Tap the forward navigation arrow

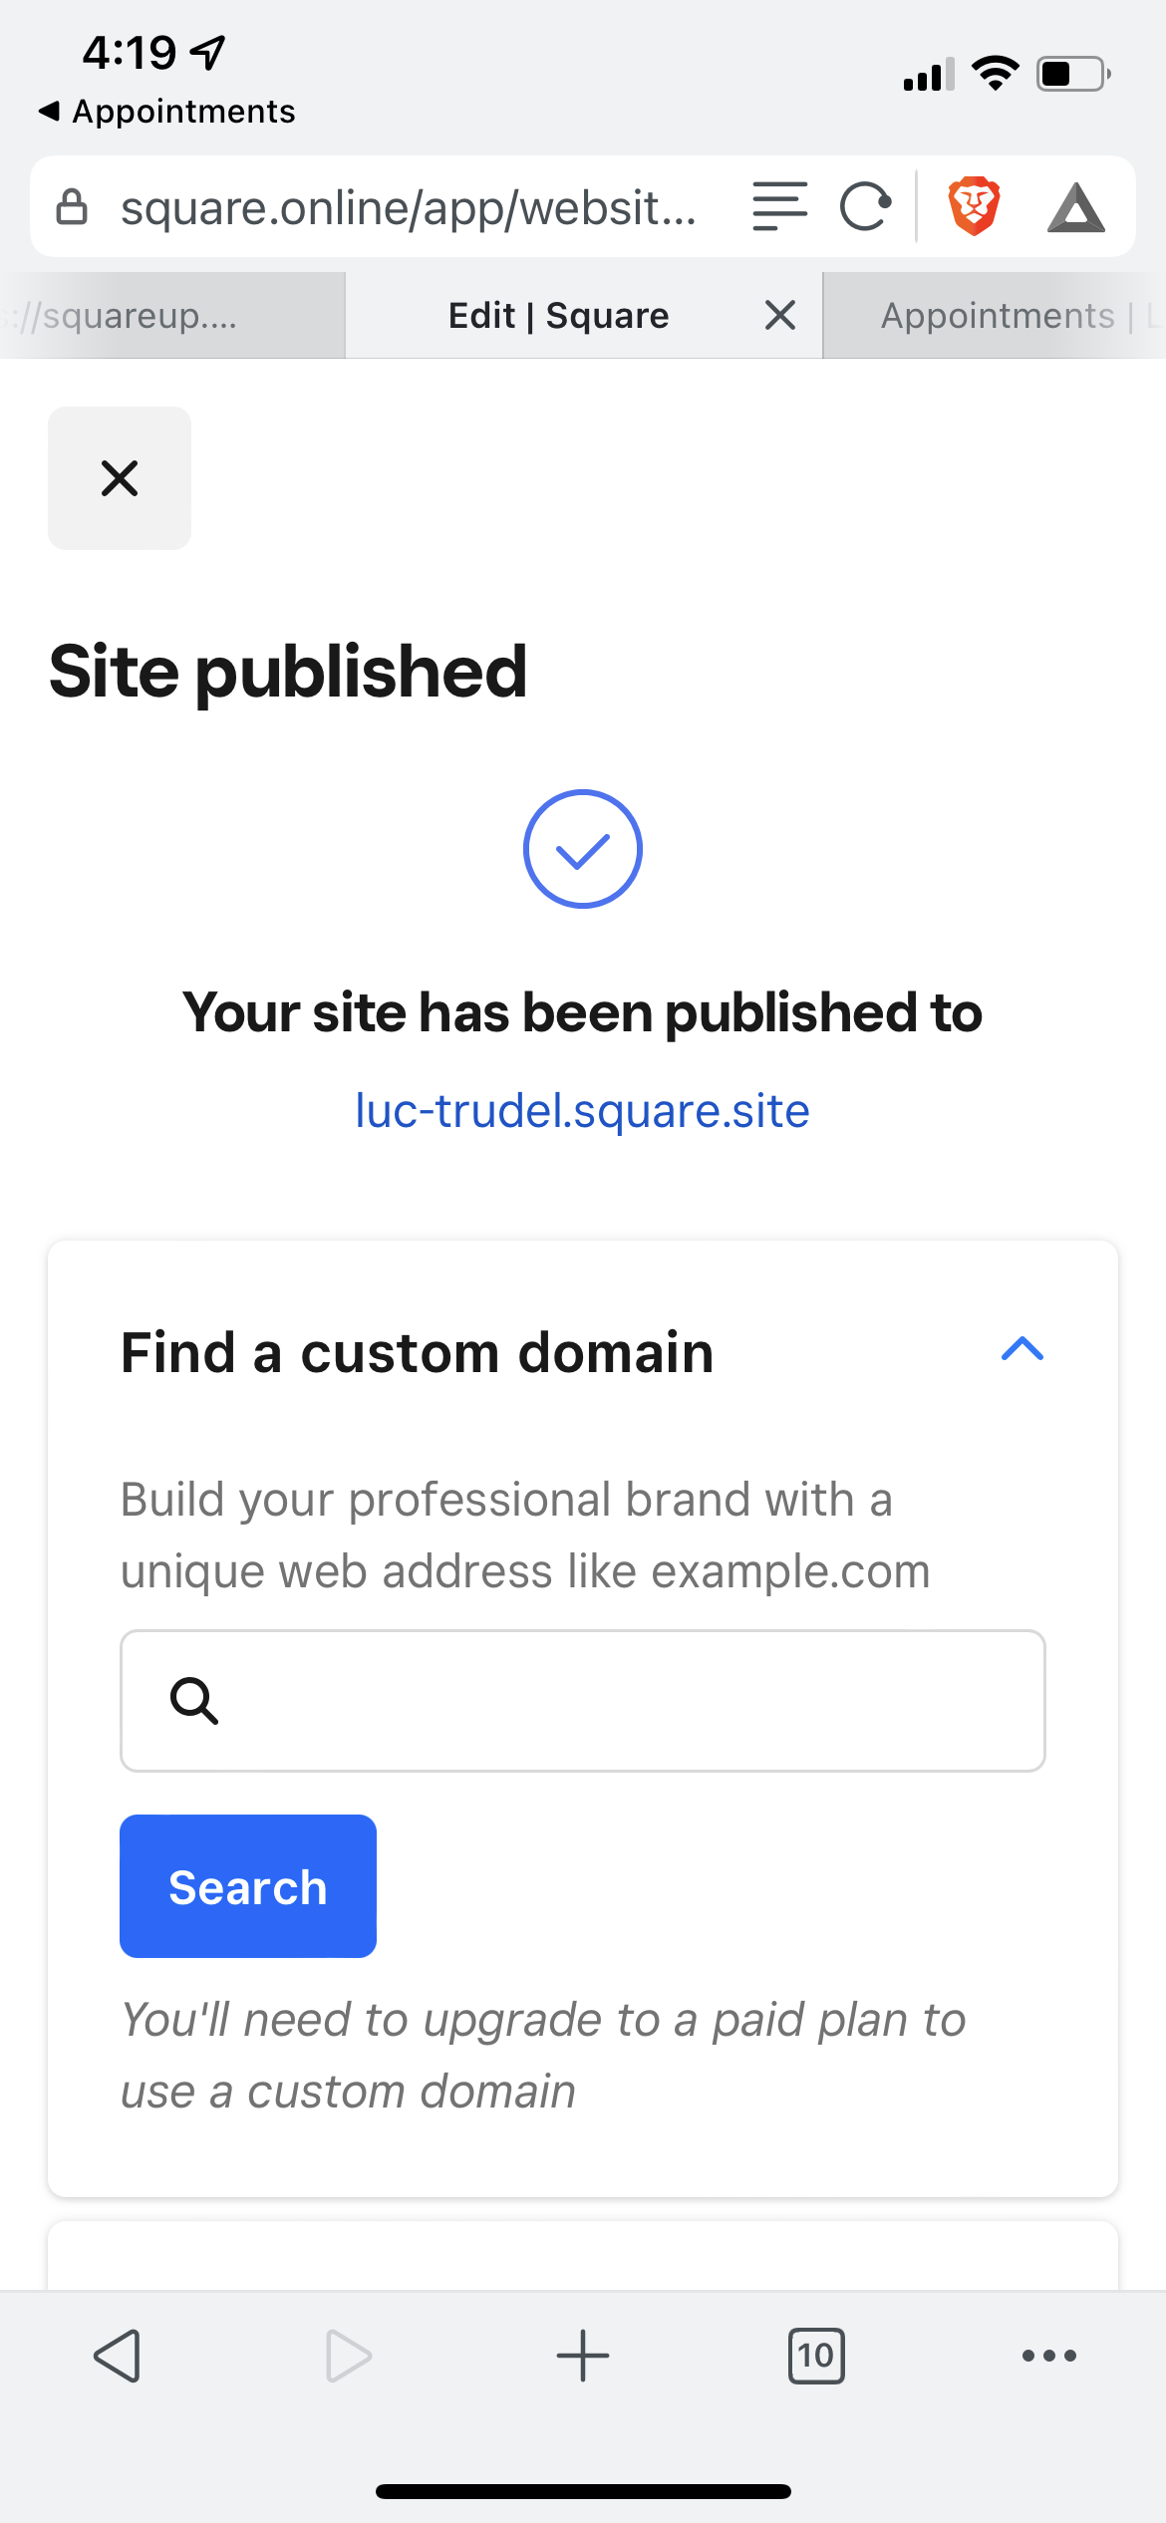coord(349,2356)
